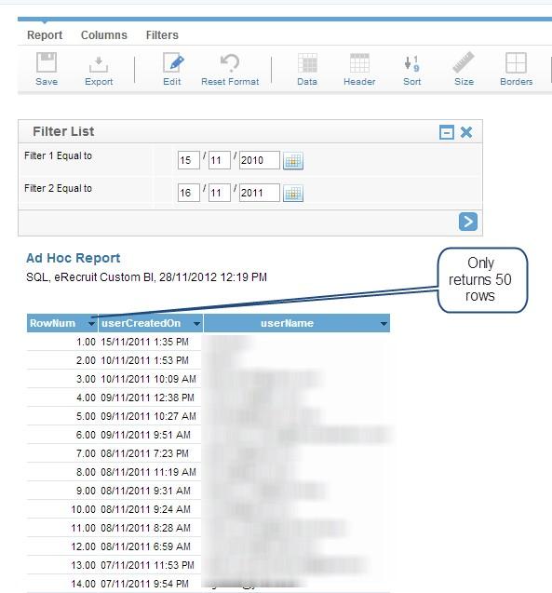Collapse the Filter List panel
Image resolution: width=552 pixels, height=593 pixels.
point(447,132)
